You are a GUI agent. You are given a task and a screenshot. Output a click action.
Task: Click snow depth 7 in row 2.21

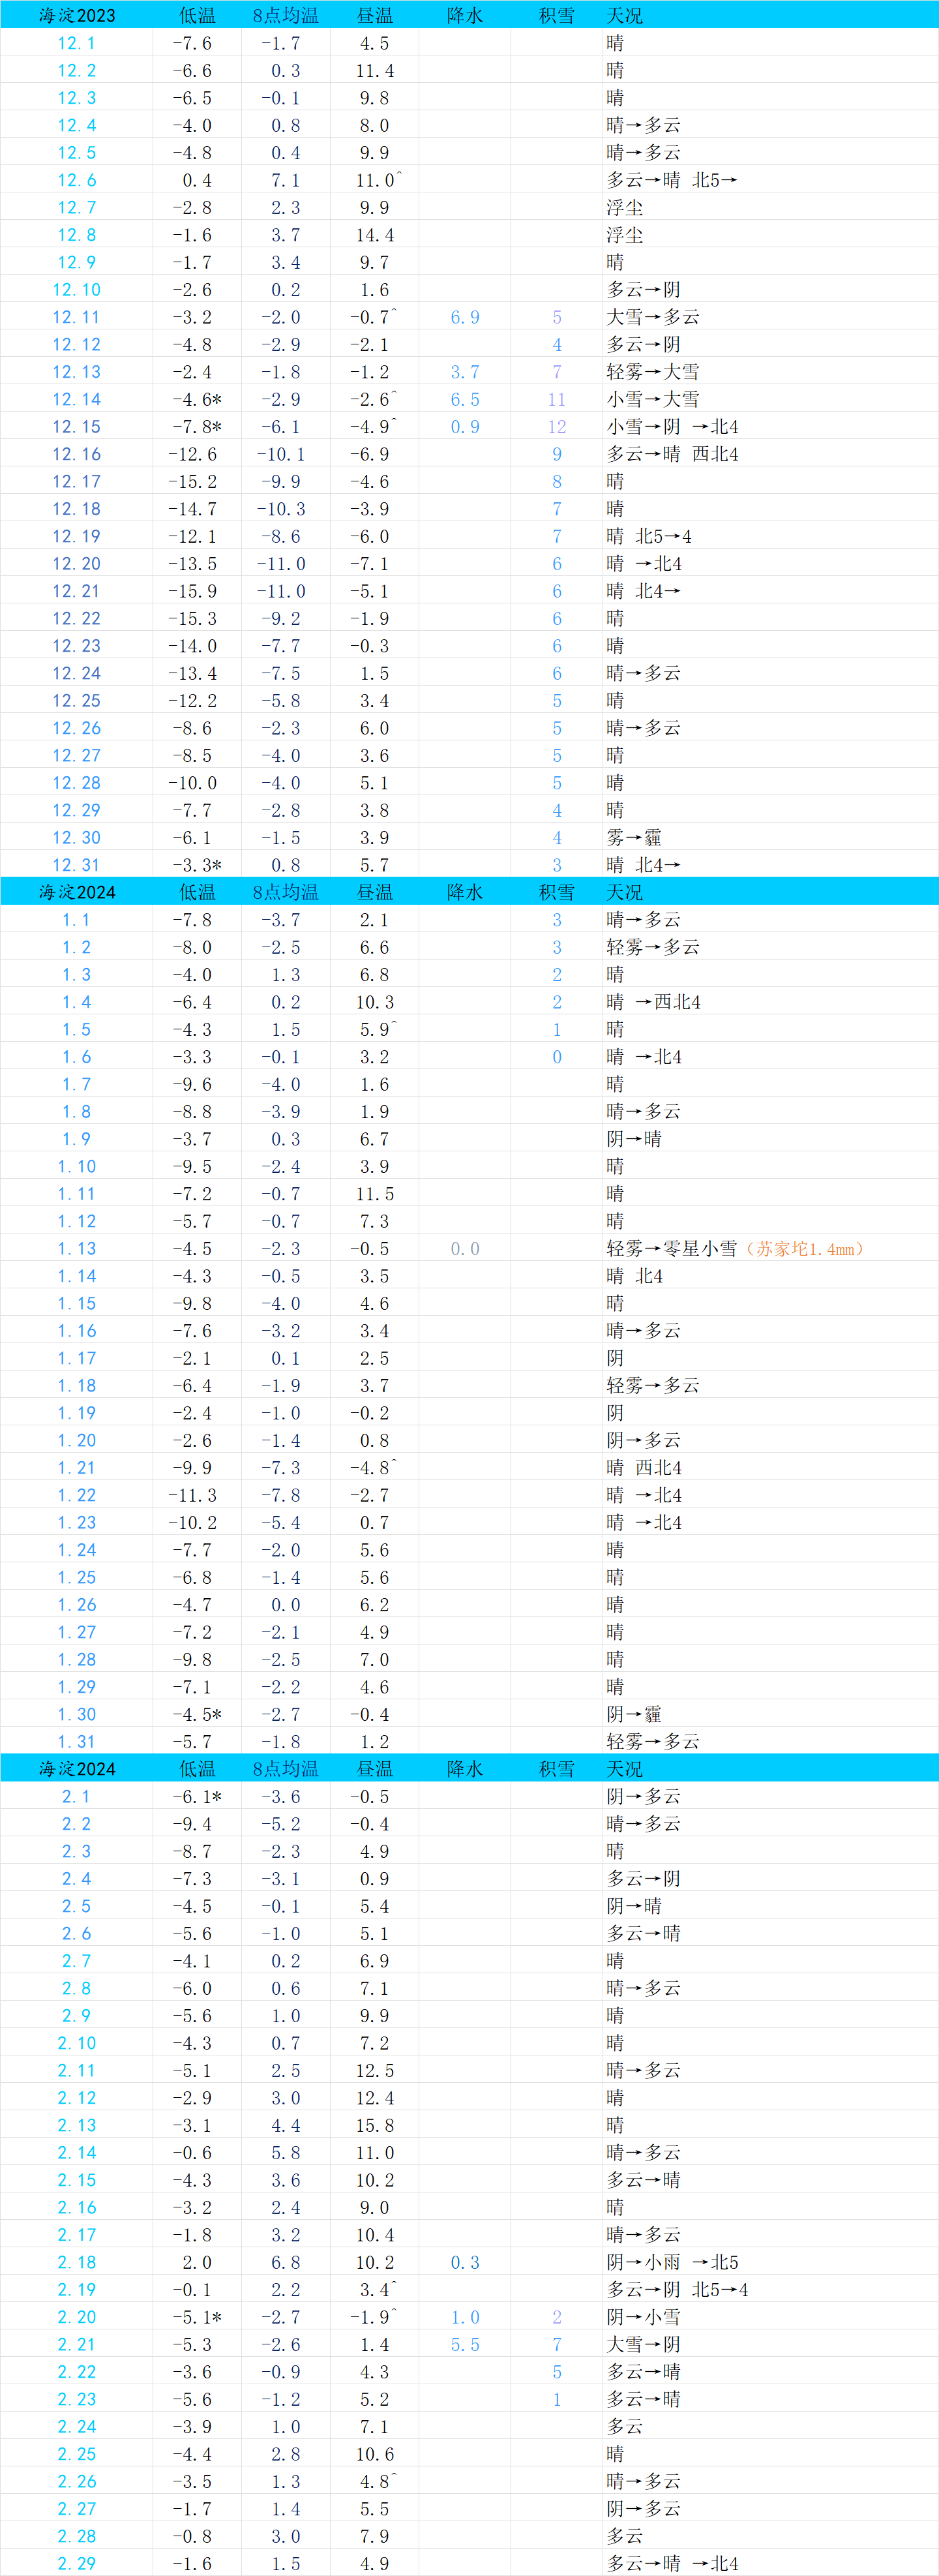[557, 2344]
